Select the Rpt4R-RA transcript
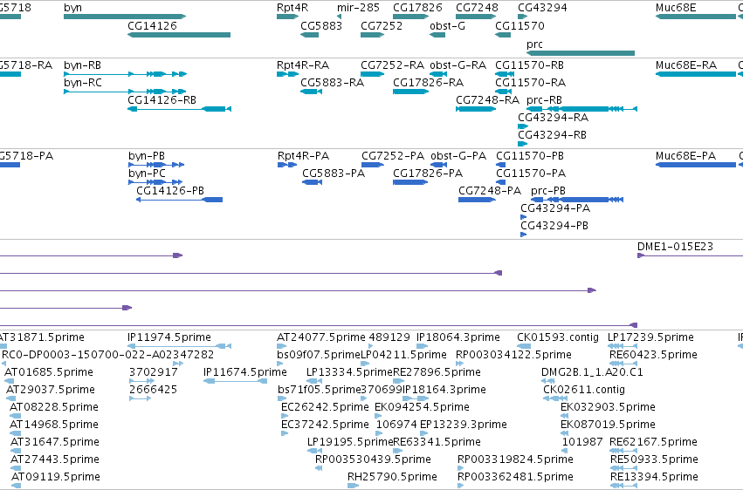 coord(287,74)
